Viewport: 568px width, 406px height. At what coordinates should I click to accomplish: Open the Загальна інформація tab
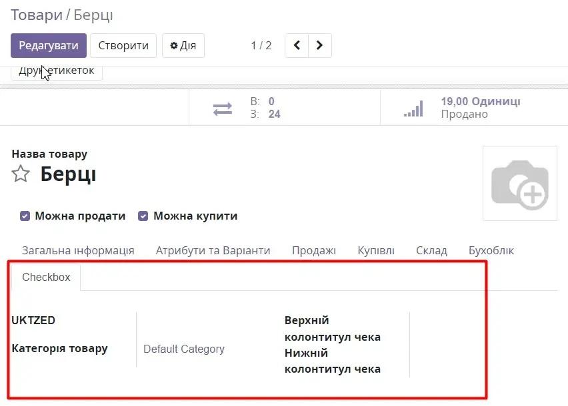point(78,251)
